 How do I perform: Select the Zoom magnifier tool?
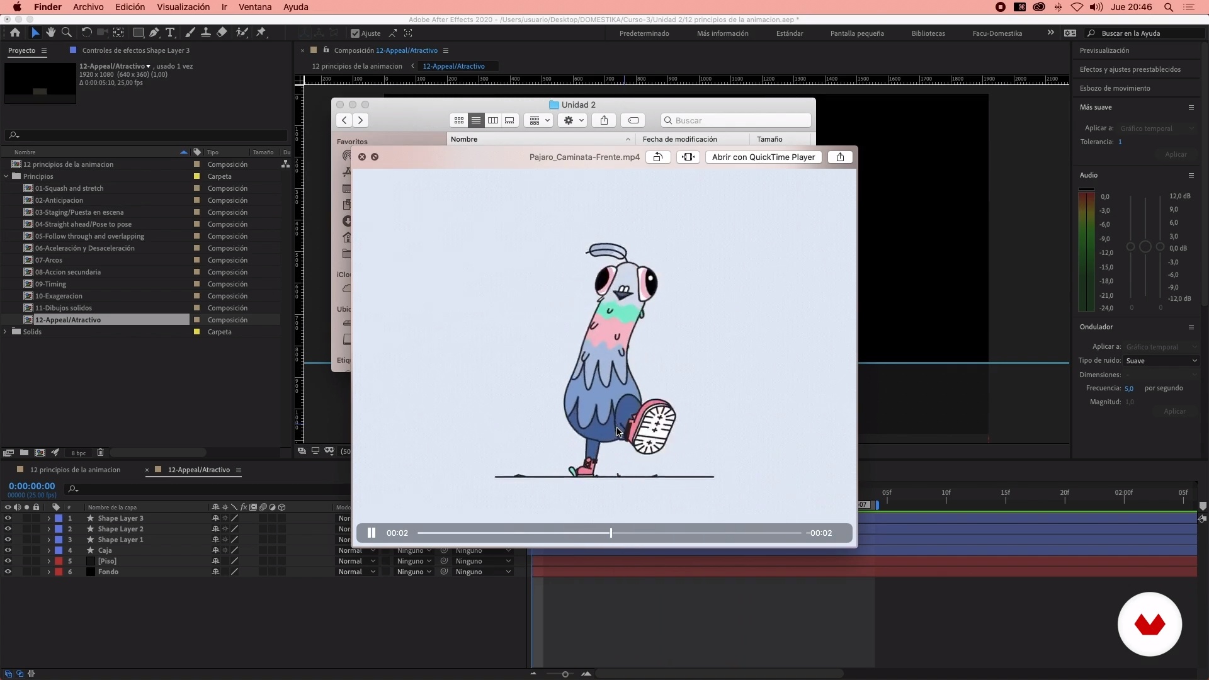[x=67, y=33]
